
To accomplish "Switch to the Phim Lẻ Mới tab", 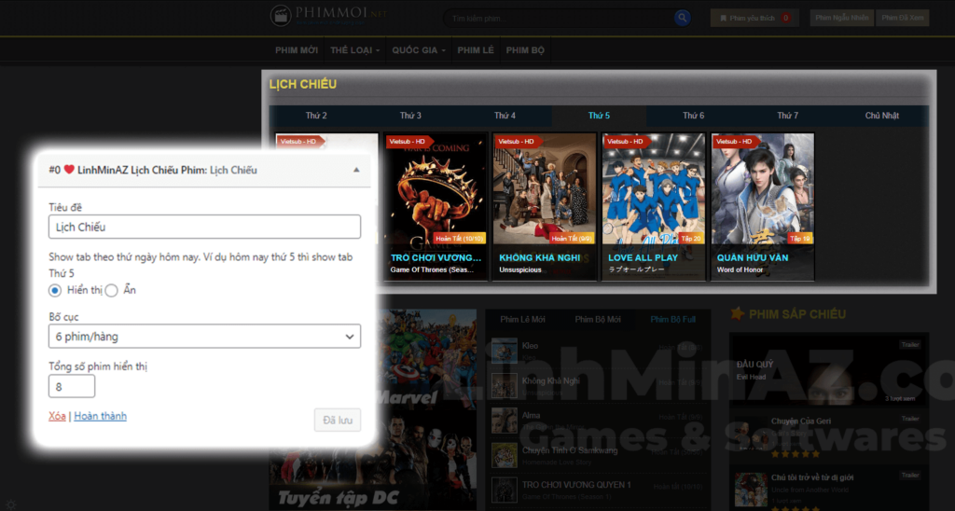I will pos(522,319).
